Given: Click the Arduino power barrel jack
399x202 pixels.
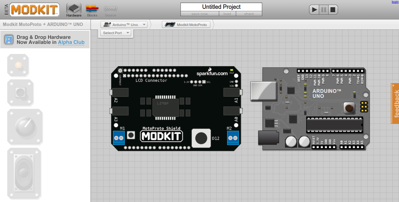Looking at the screenshot, I should [x=269, y=138].
